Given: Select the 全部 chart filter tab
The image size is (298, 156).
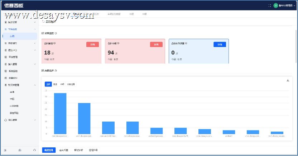Looking at the screenshot, I should [48, 84].
